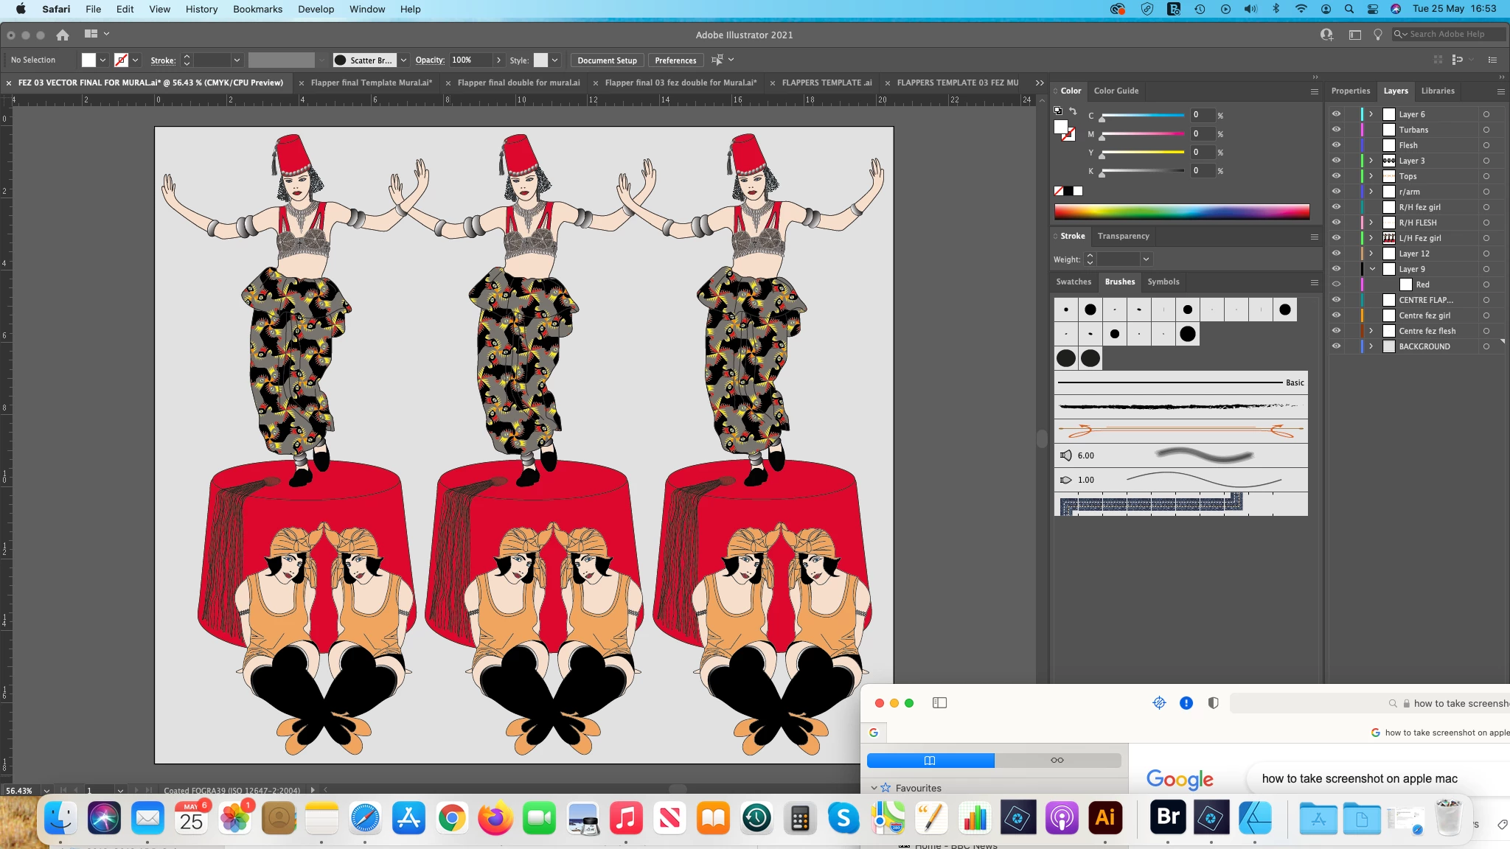Screen dimensions: 1510x849
Task: Click the Document Setup button
Action: pos(607,60)
